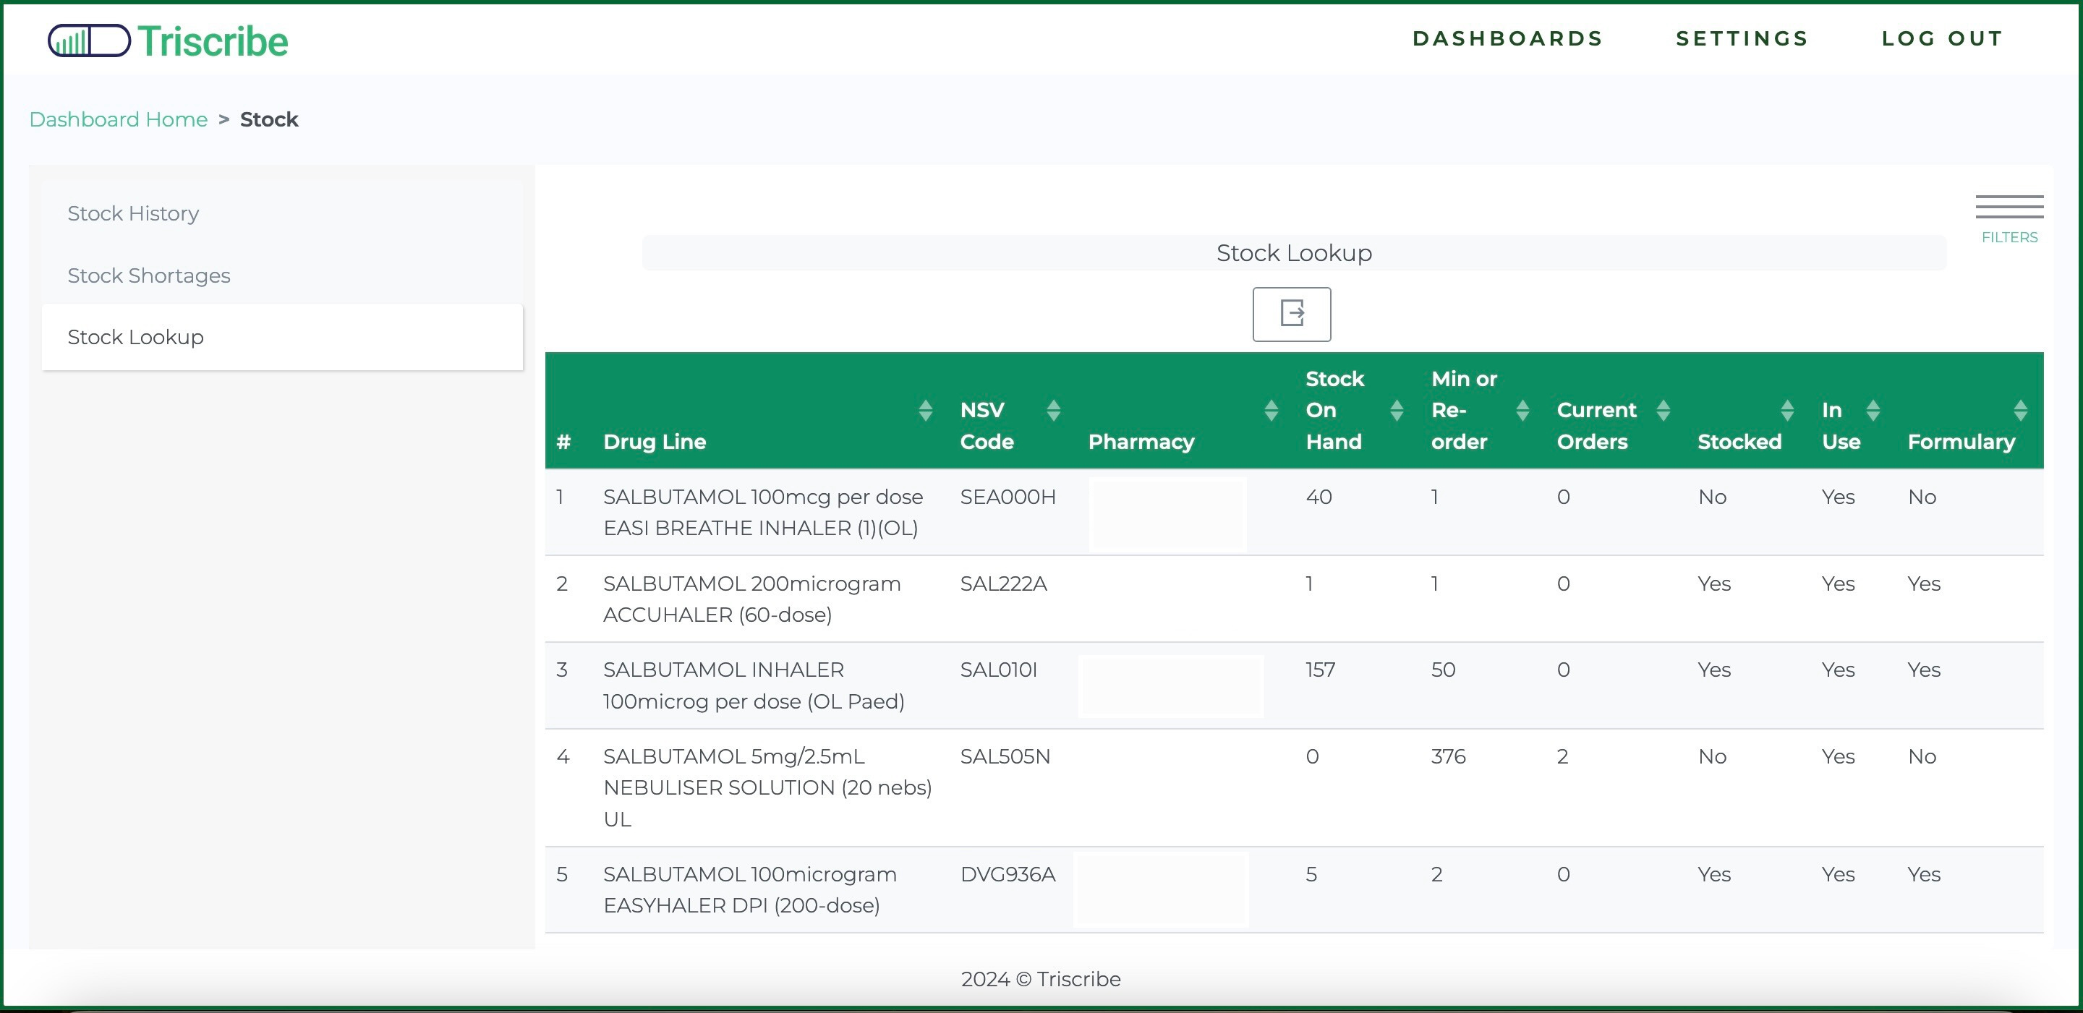Open the Filters hamburger menu
This screenshot has height=1013, width=2083.
click(x=2009, y=207)
